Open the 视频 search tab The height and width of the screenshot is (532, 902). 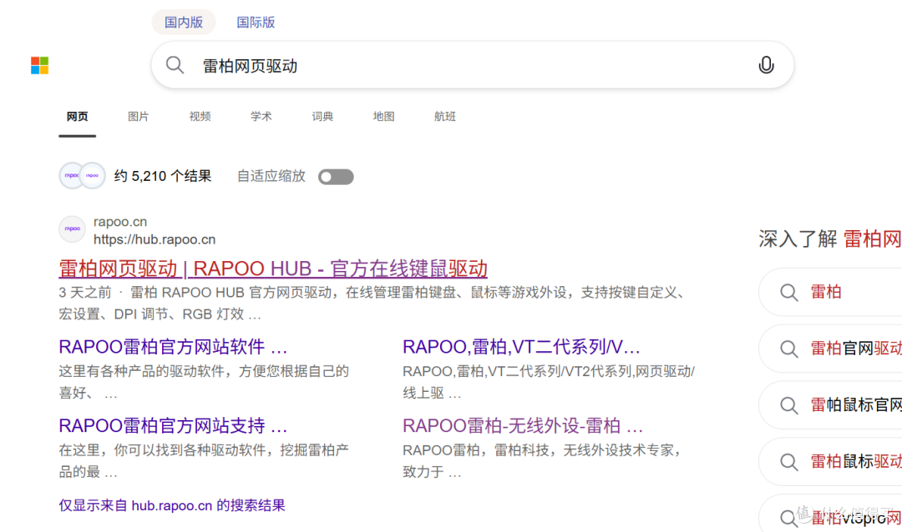tap(200, 117)
